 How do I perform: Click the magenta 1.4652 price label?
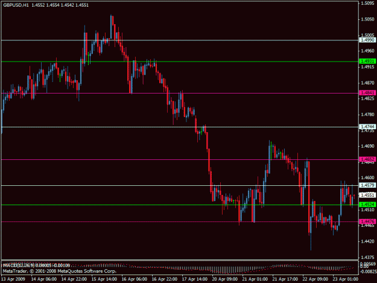coord(367,159)
